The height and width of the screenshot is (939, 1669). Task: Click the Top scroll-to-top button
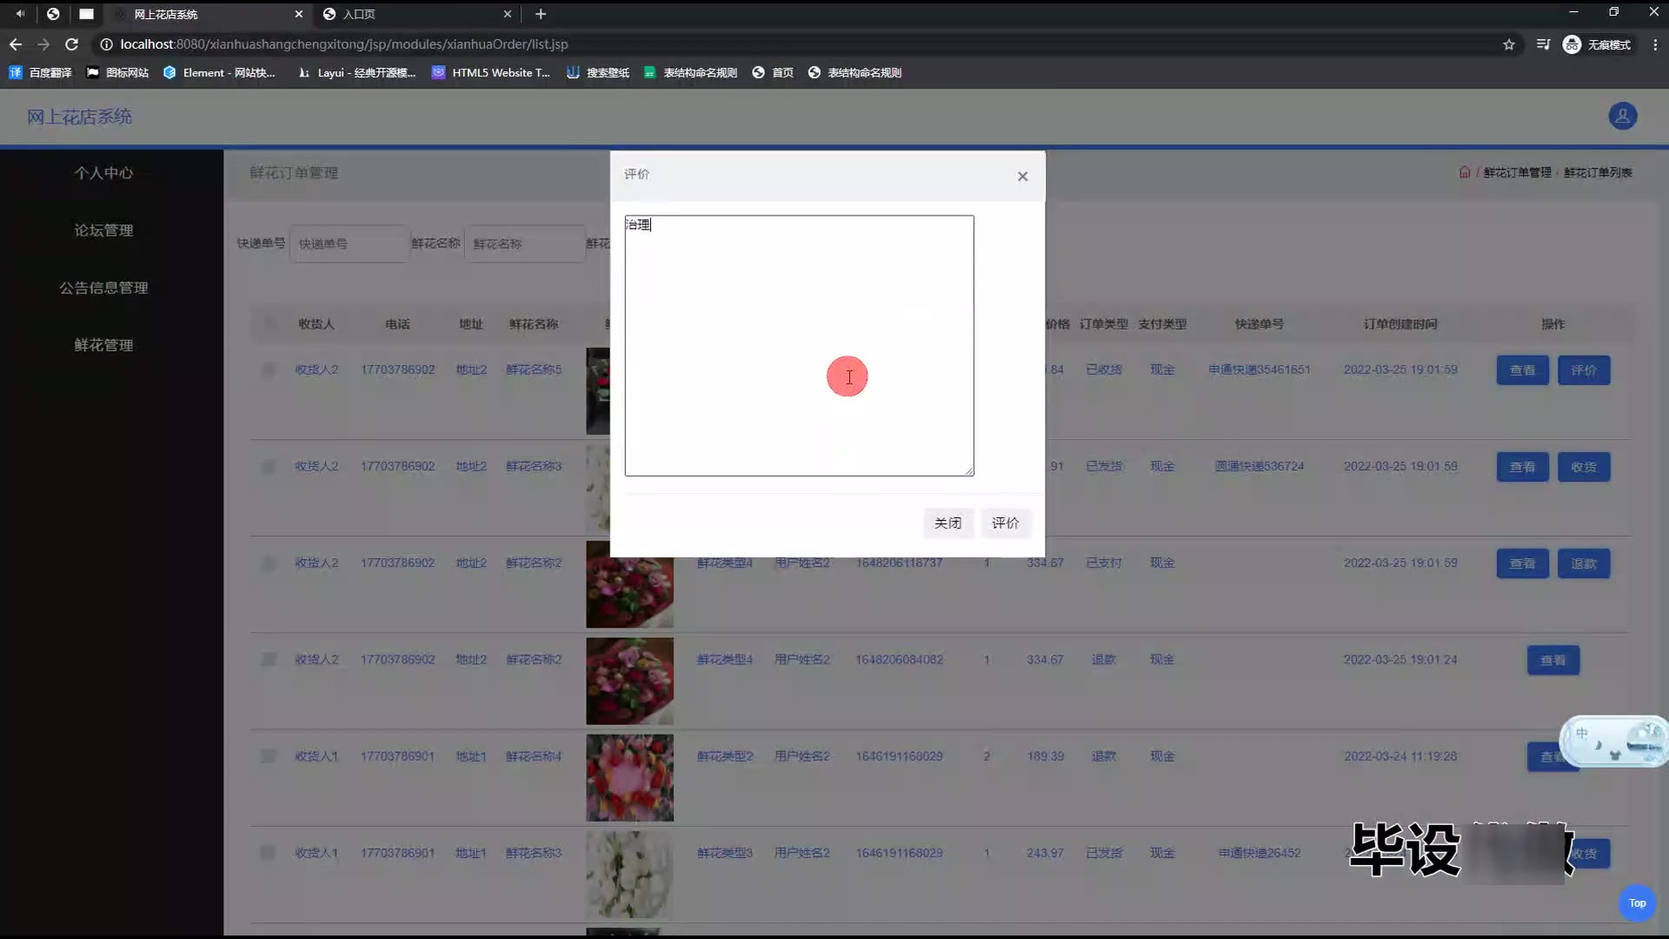click(1637, 903)
